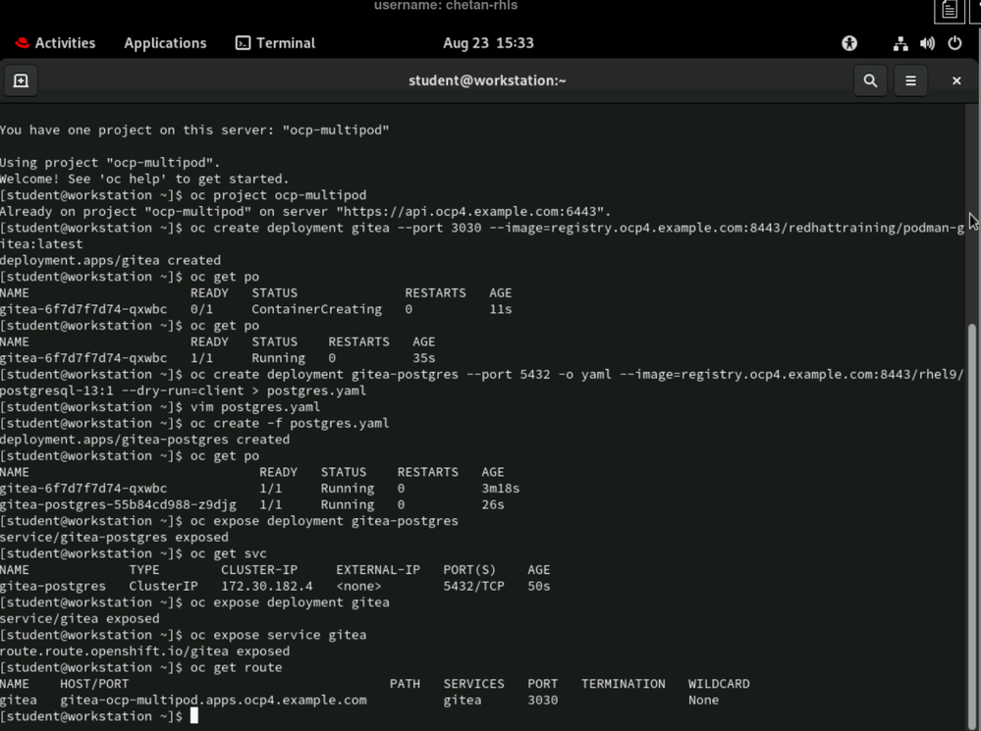The image size is (981, 731).
Task: Open a new terminal tab
Action: pos(21,80)
